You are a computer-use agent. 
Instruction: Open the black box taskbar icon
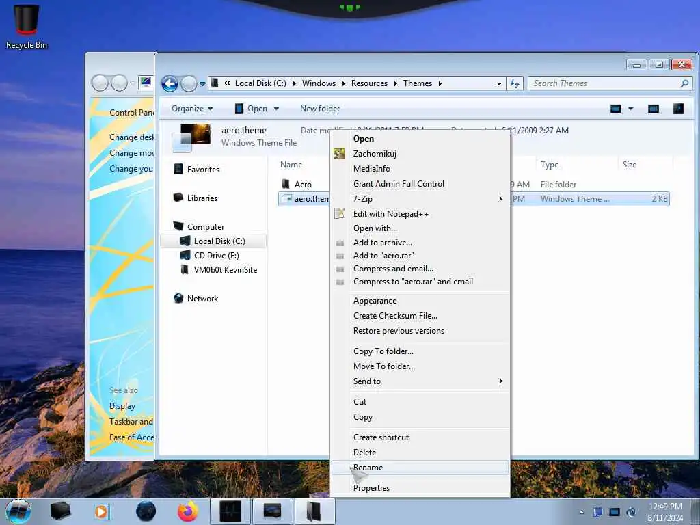click(x=60, y=511)
